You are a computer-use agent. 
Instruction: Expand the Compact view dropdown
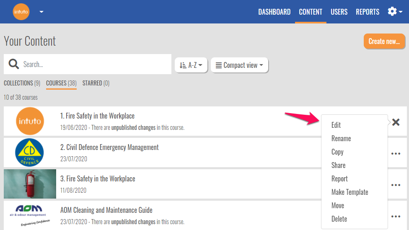(x=239, y=65)
